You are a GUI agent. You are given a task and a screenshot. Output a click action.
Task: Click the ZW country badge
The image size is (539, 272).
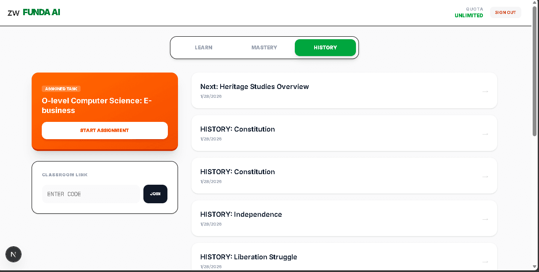point(13,13)
